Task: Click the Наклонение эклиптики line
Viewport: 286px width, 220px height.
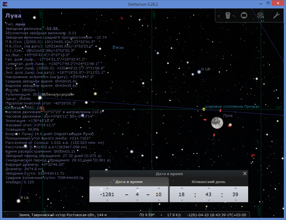Action: point(50,77)
